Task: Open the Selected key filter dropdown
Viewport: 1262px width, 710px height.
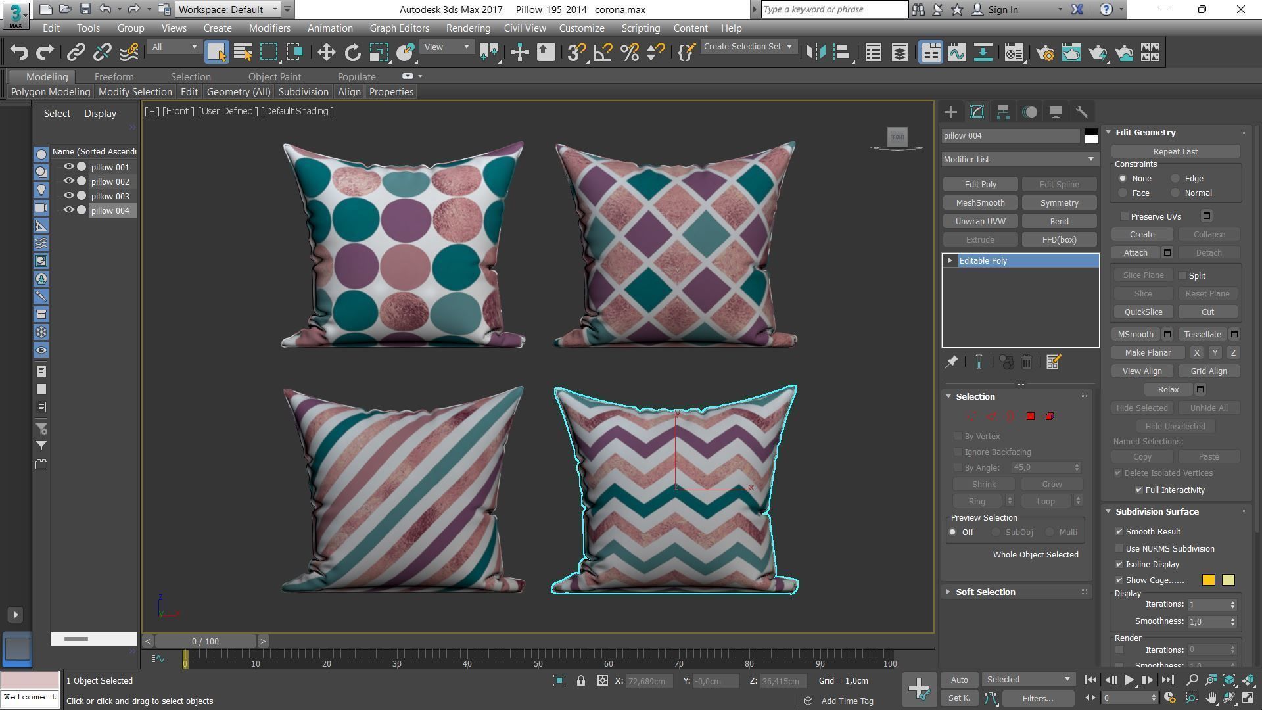Action: click(x=1029, y=680)
